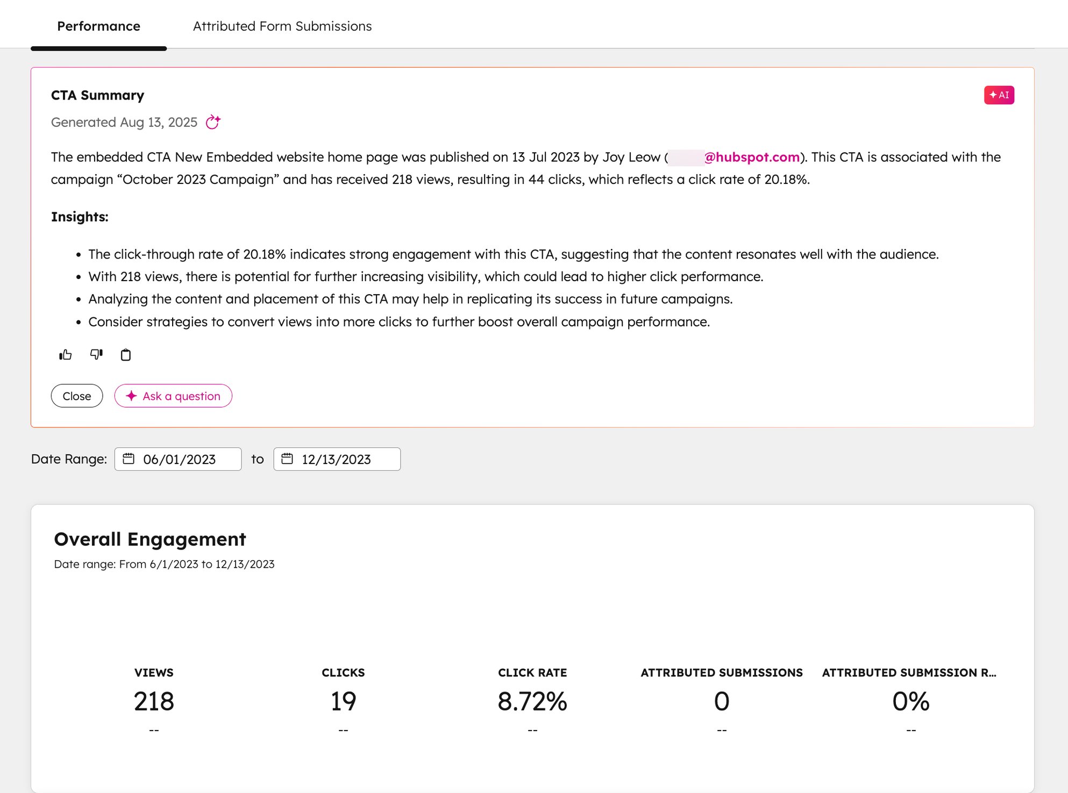Image resolution: width=1068 pixels, height=793 pixels.
Task: Click the Views metric showing 218
Action: pos(153,700)
